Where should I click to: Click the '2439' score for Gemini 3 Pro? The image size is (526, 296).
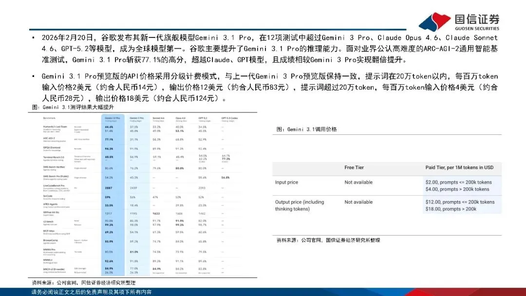click(133, 188)
